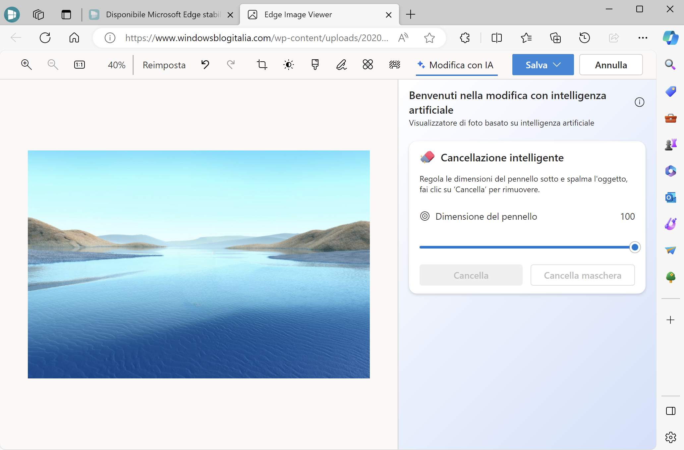Click Reimposta to reset edits
This screenshot has height=450, width=684.
pyautogui.click(x=164, y=65)
